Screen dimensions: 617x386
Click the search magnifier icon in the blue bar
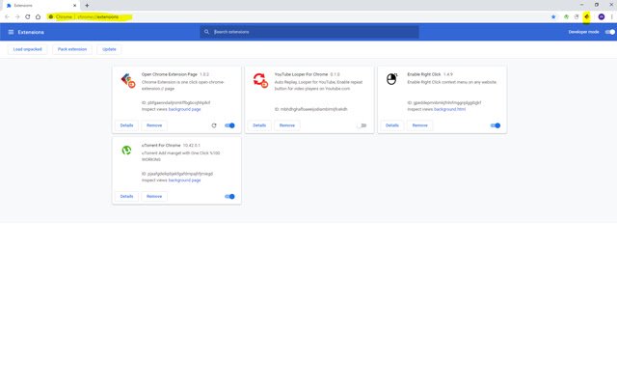206,32
